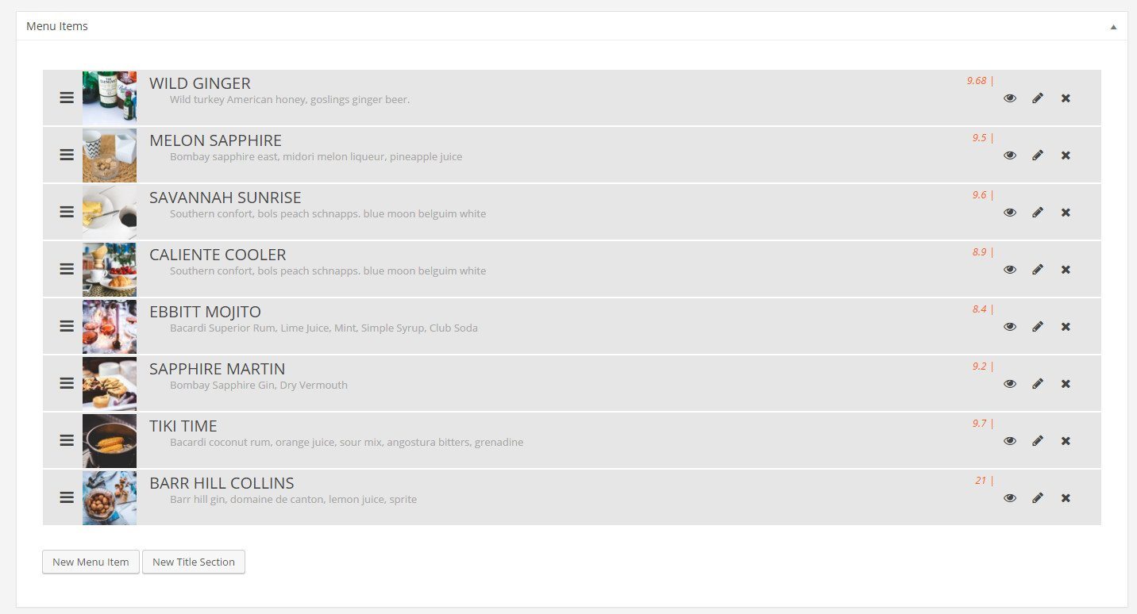The image size is (1137, 614).
Task: Grab the drag handle for Sapphire Martin
Action: pos(67,383)
